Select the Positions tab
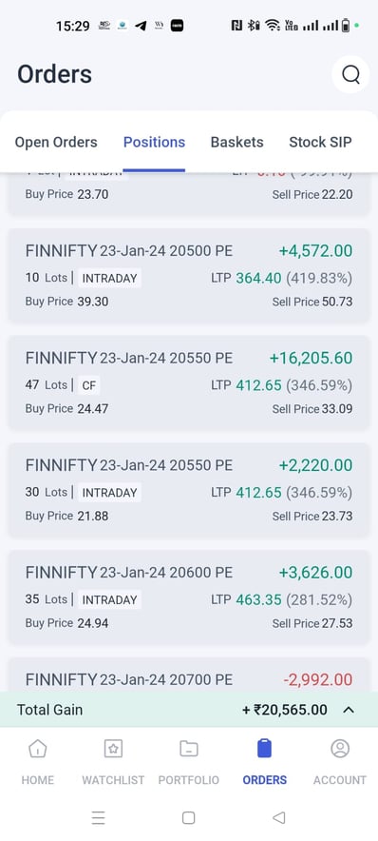 pos(154,142)
